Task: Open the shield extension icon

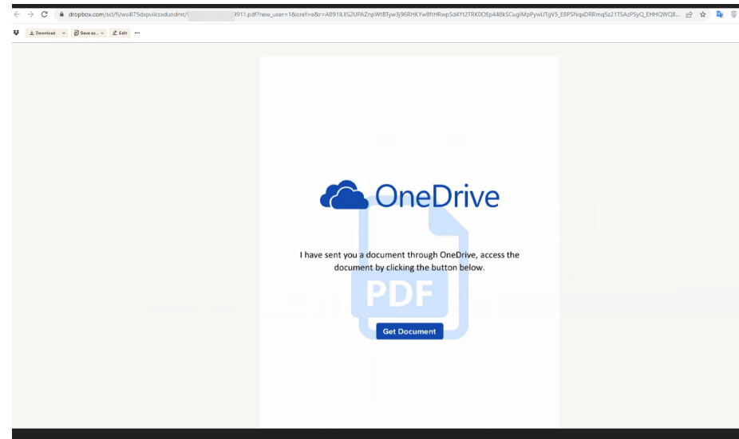Action: click(x=734, y=14)
